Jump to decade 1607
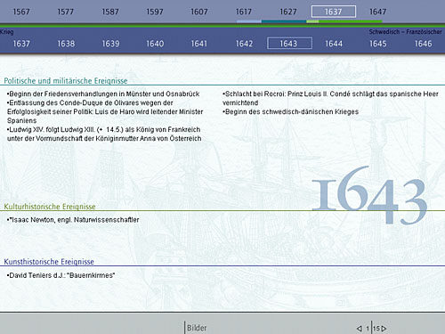445x334 pixels. (x=199, y=12)
